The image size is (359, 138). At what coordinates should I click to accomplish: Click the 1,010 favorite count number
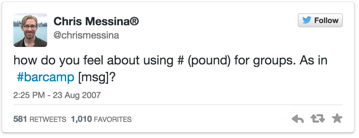[x=81, y=119]
